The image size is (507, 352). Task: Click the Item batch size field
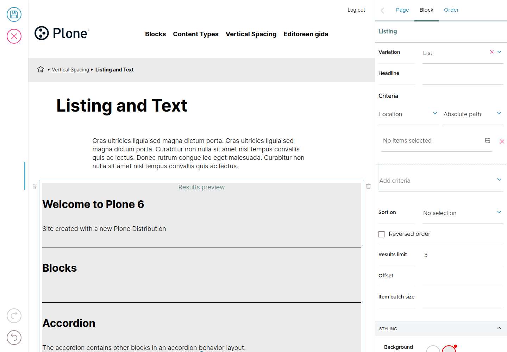tap(463, 298)
